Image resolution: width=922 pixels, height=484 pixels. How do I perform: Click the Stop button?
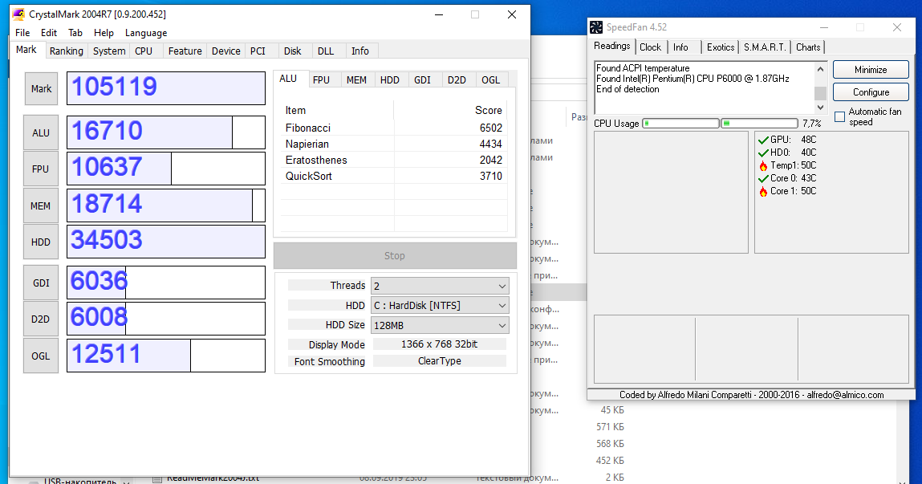[395, 256]
